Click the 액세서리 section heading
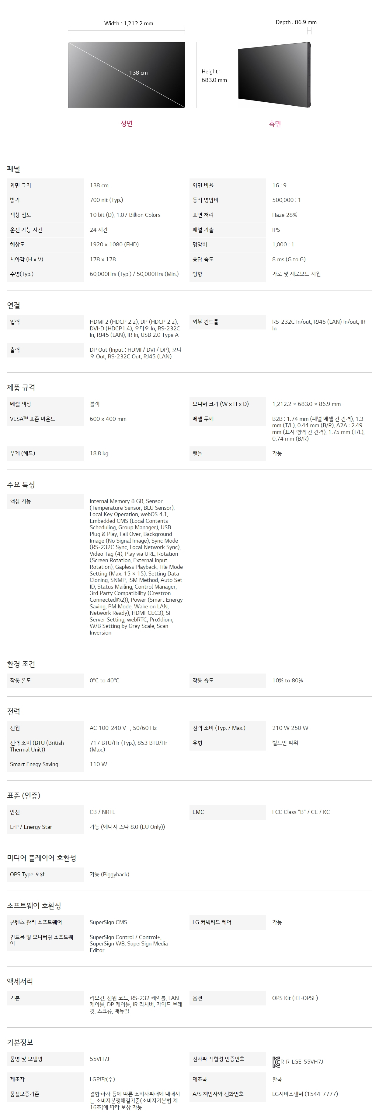The width and height of the screenshot is (379, 1119). pos(20,981)
